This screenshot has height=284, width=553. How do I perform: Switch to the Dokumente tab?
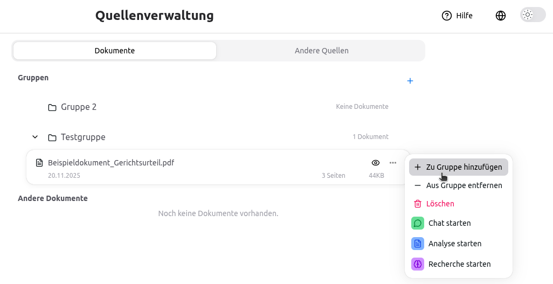click(115, 51)
